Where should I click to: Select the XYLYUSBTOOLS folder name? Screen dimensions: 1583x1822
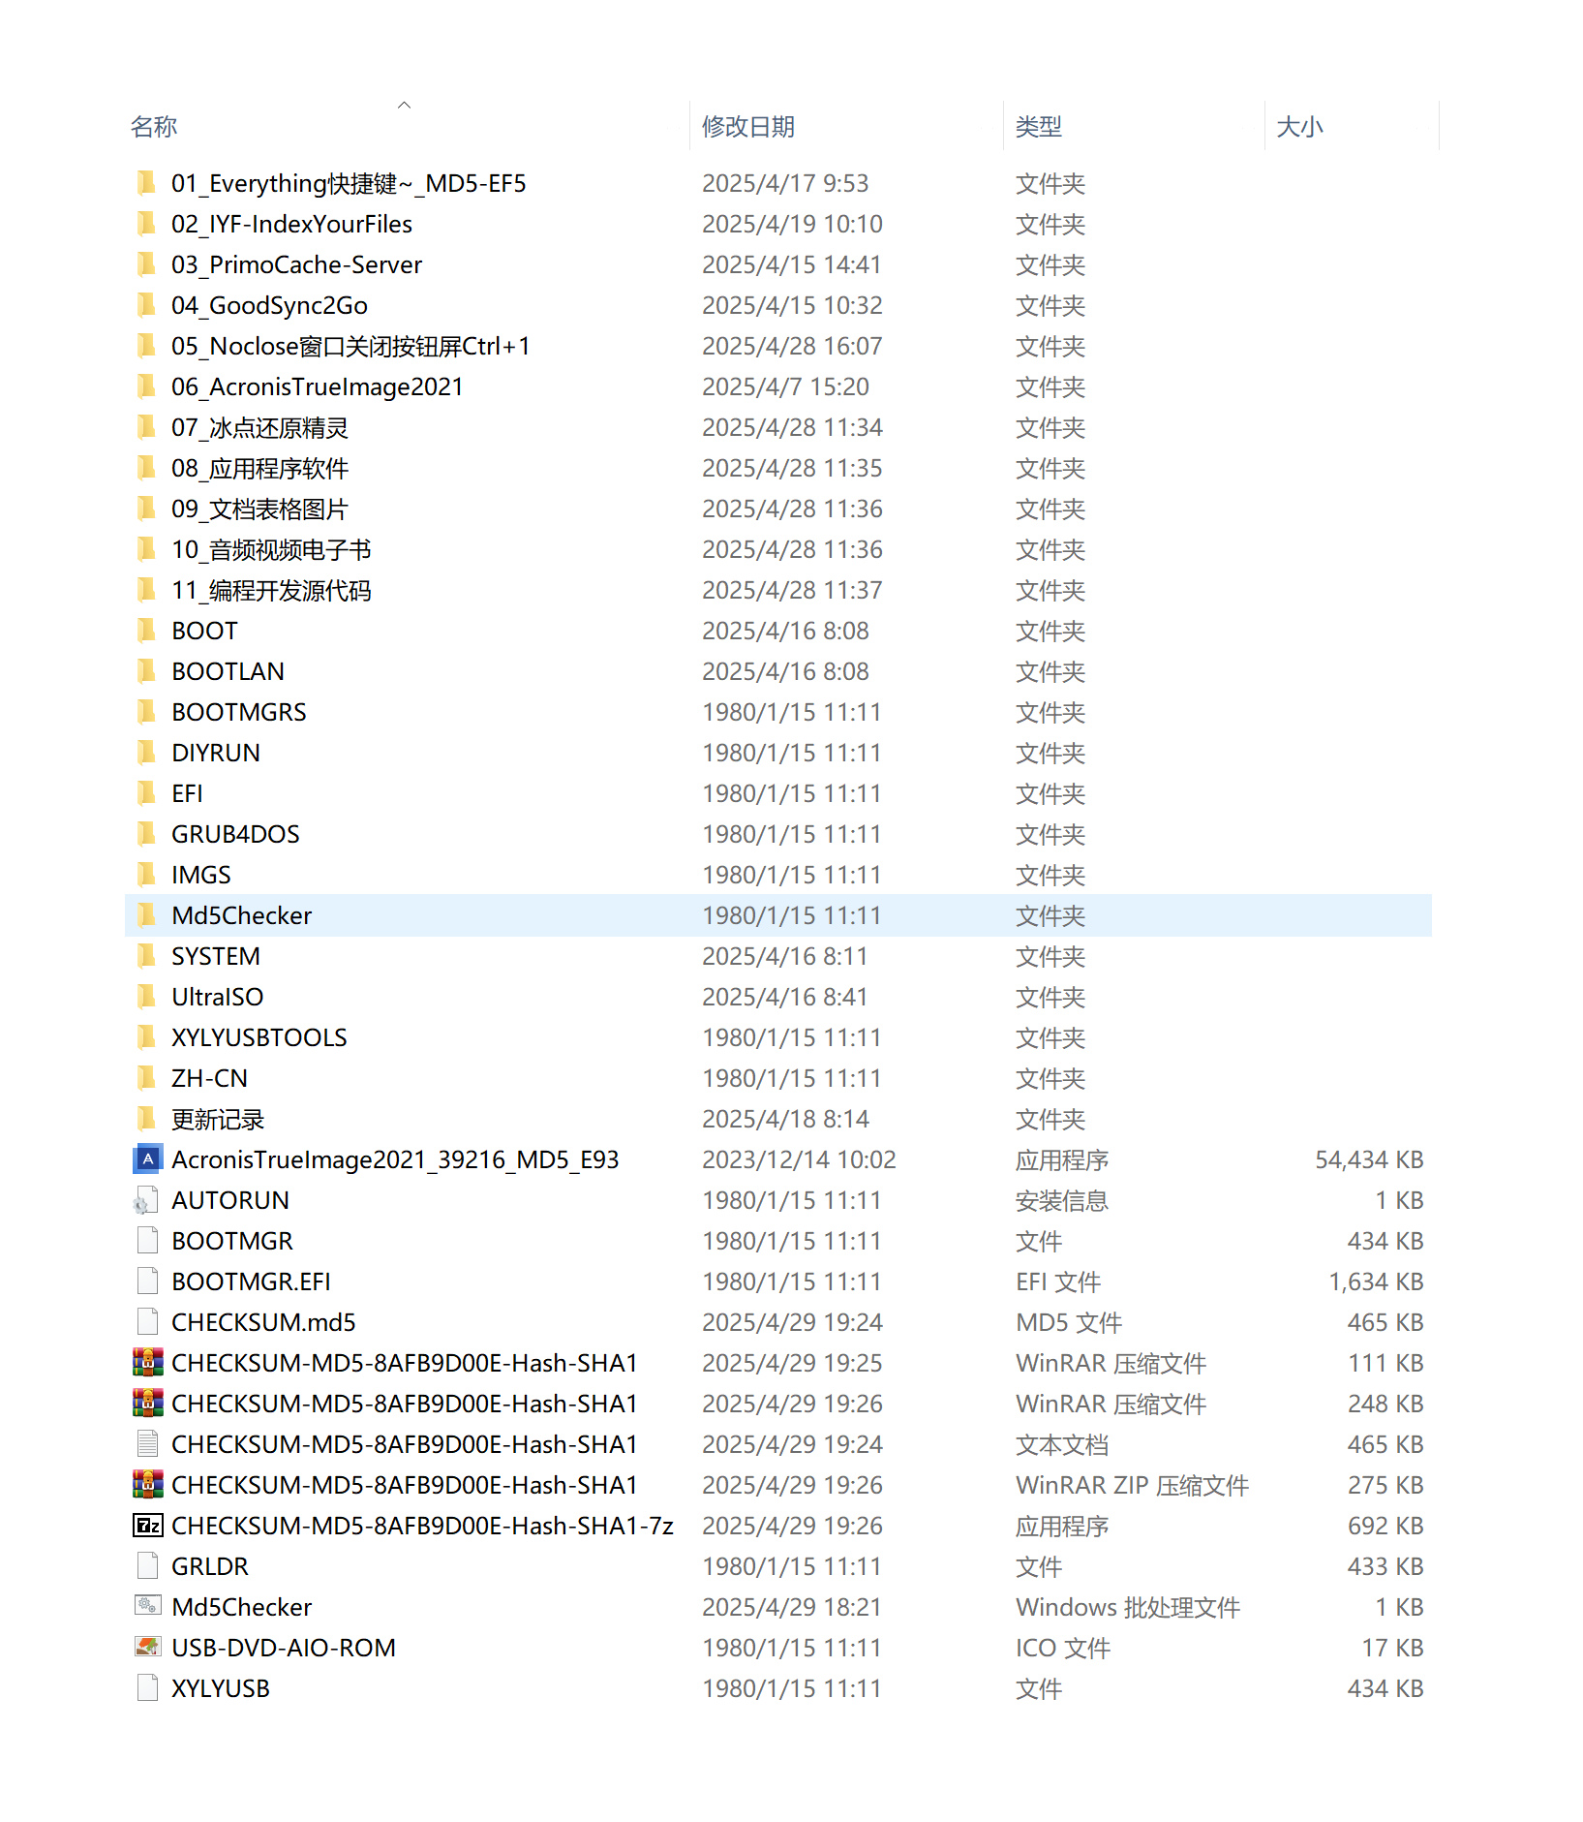259,1037
